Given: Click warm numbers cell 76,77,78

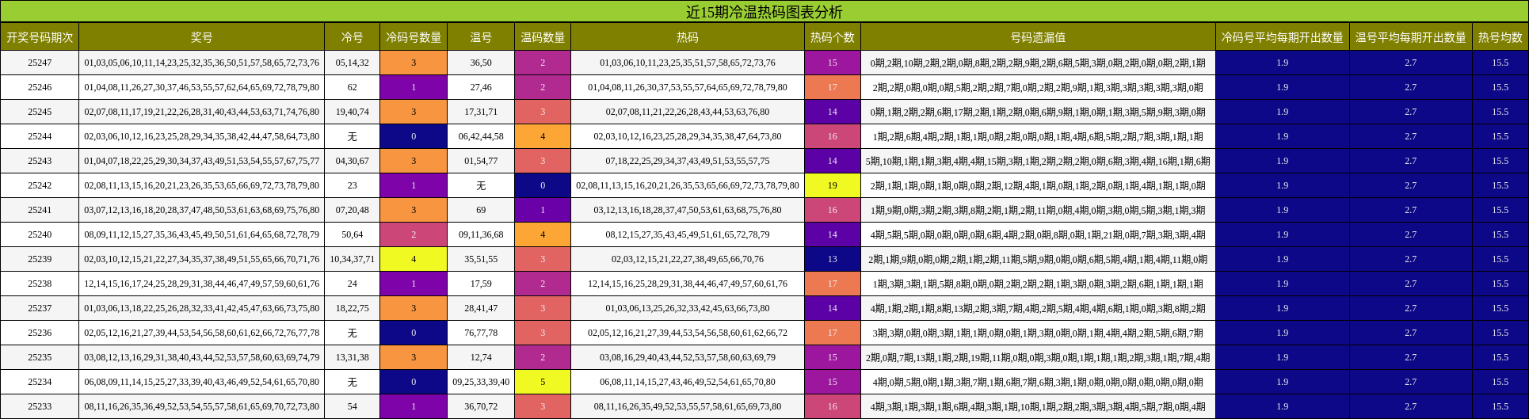Looking at the screenshot, I should [x=481, y=333].
